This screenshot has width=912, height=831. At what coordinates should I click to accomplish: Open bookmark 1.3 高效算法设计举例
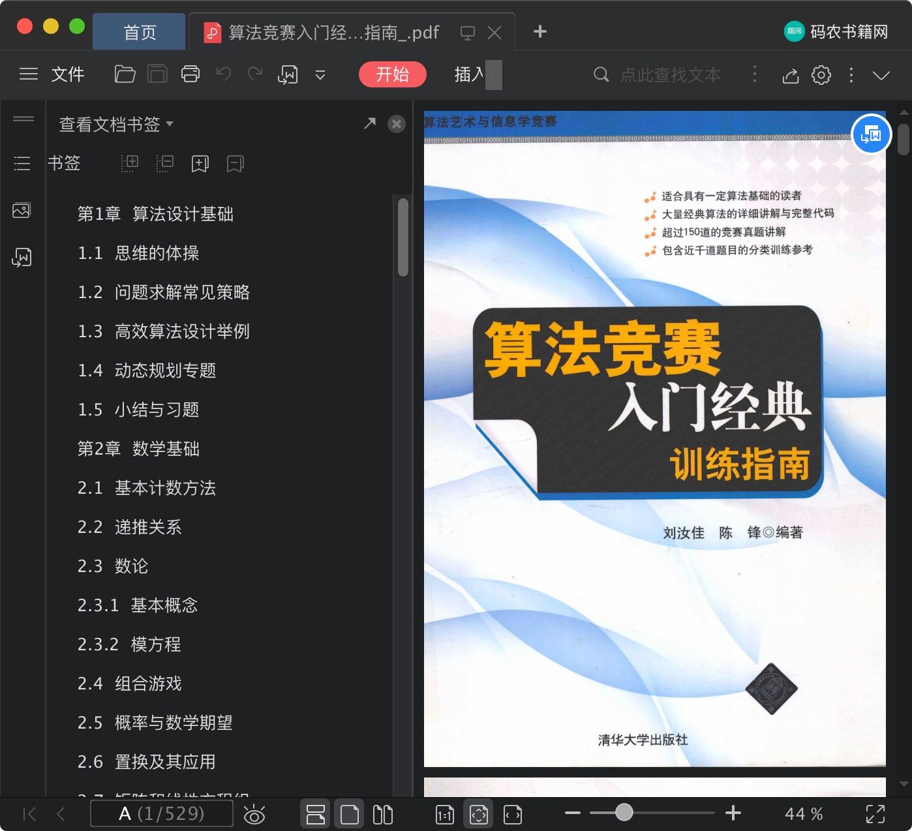pos(164,331)
